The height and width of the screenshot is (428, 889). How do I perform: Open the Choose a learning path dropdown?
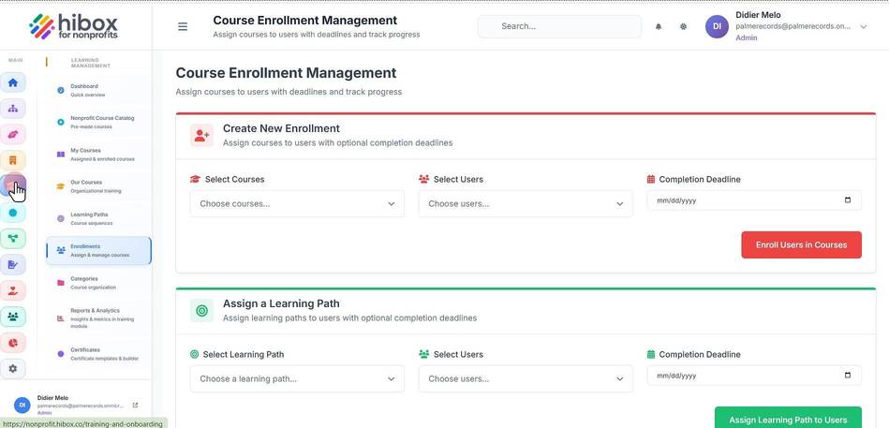297,378
